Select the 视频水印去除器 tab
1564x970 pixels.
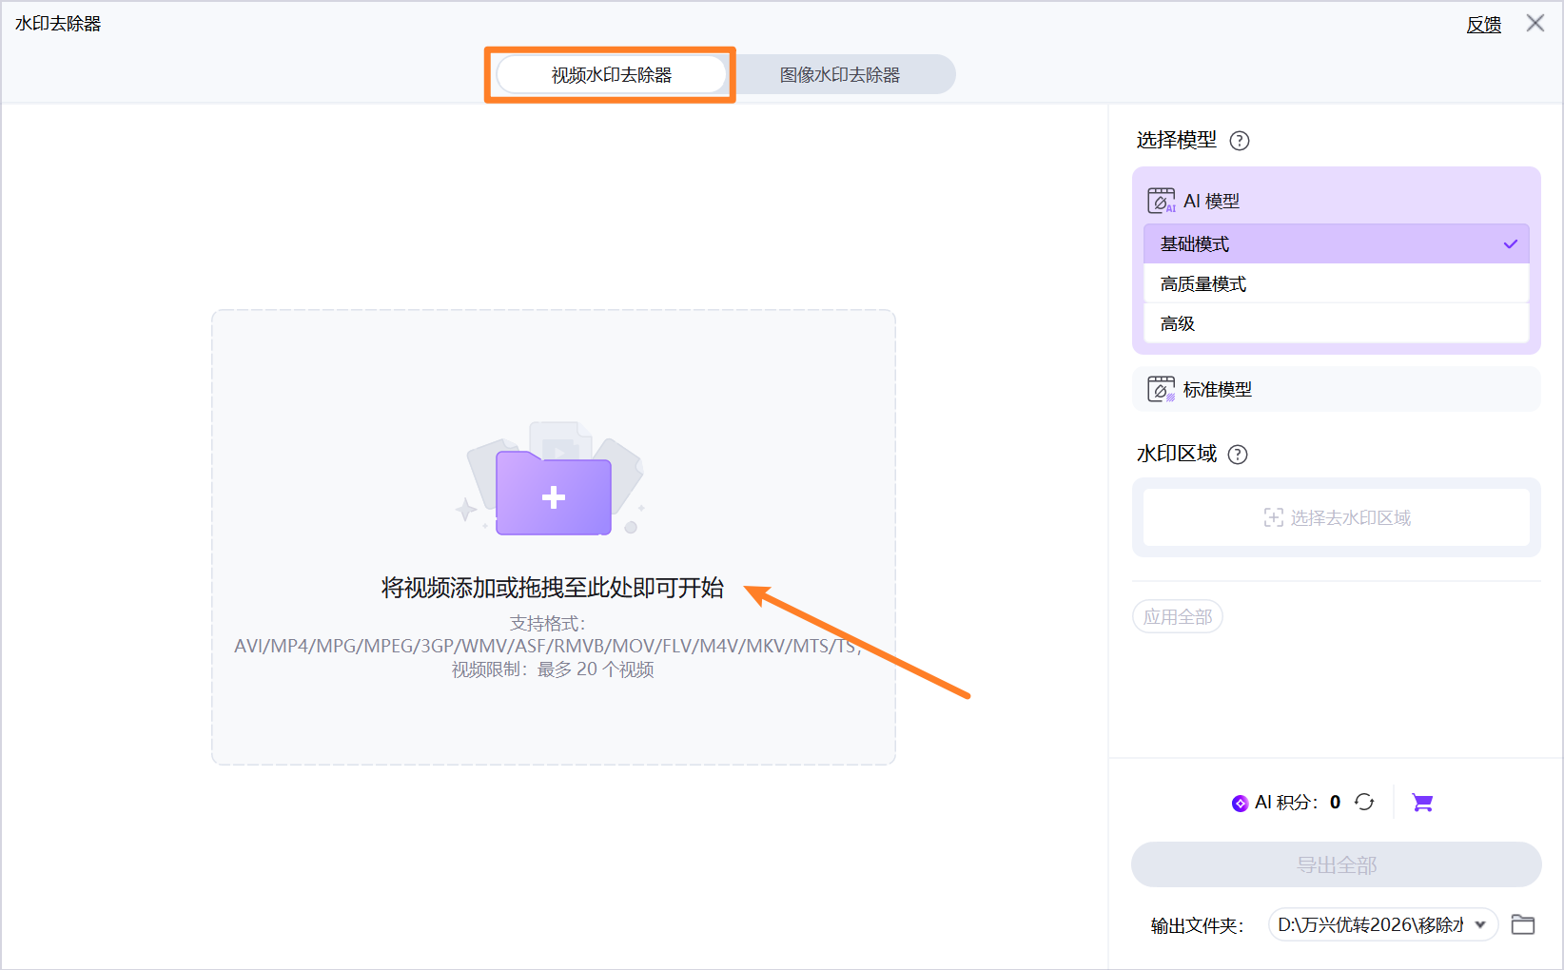tap(610, 73)
